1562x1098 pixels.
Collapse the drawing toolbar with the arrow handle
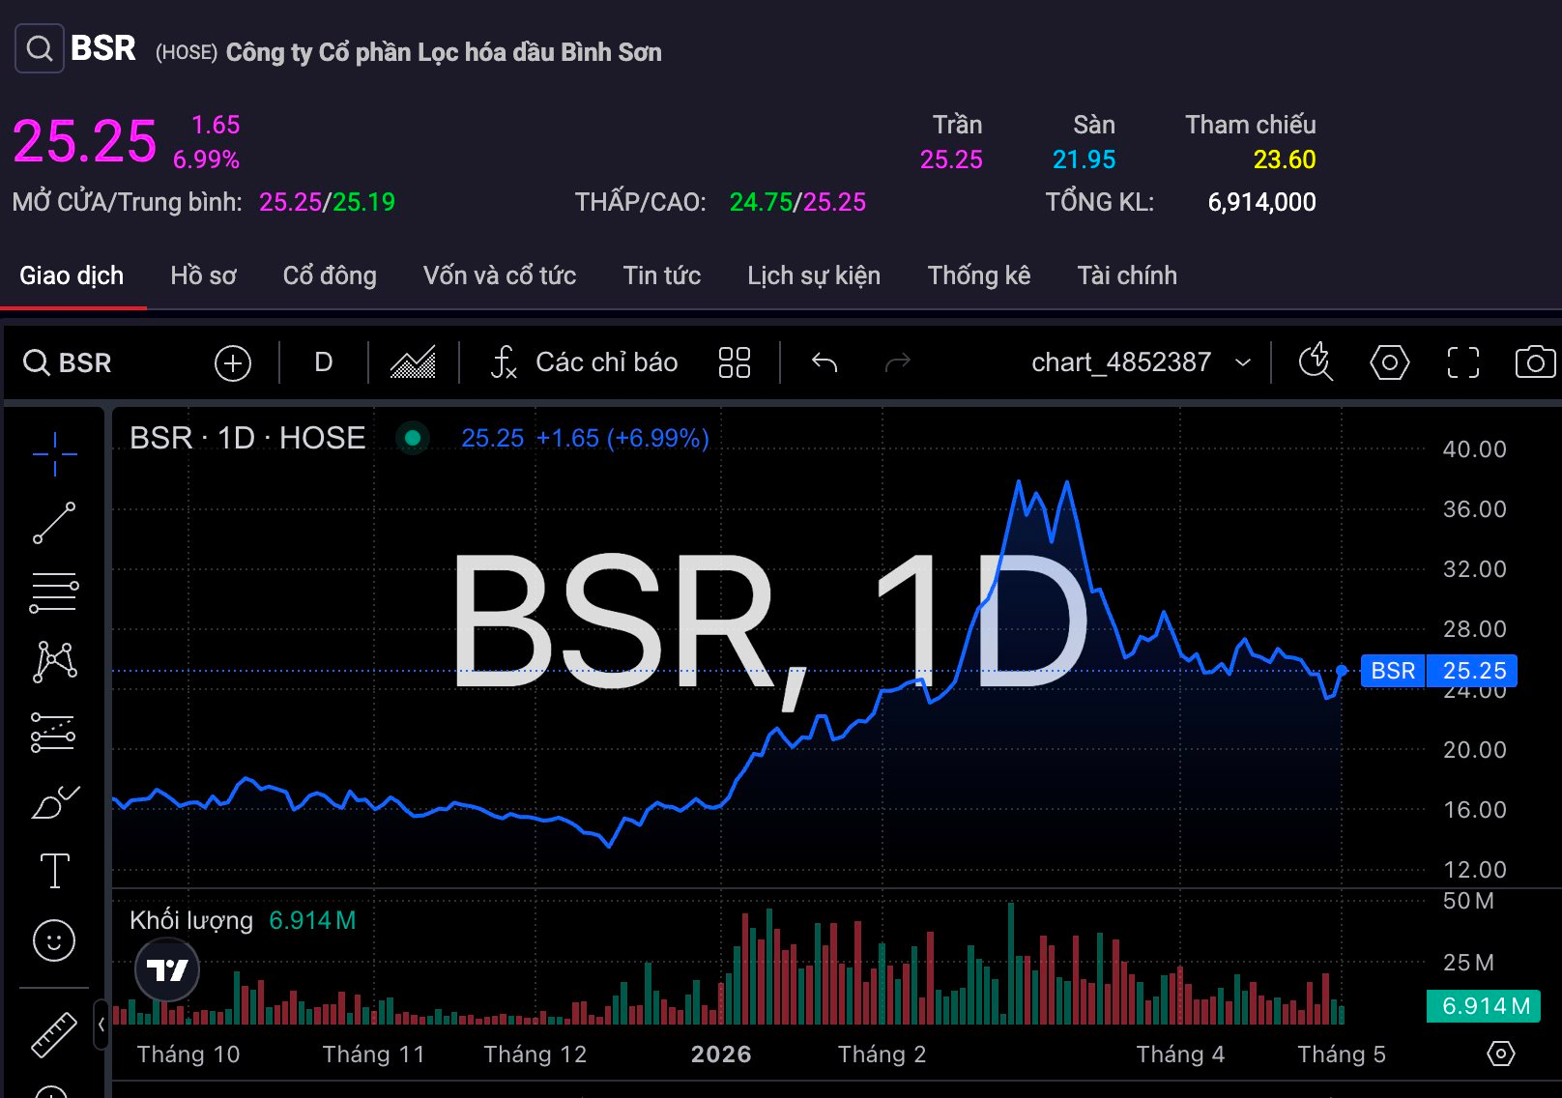point(101,1025)
